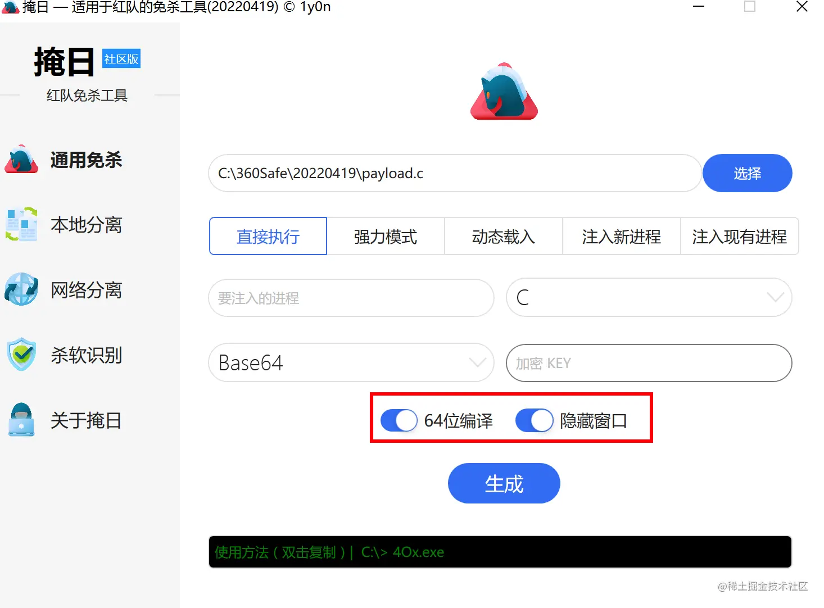This screenshot has width=824, height=608.
Task: Click the 杀软识别 shield icon
Action: (x=21, y=354)
